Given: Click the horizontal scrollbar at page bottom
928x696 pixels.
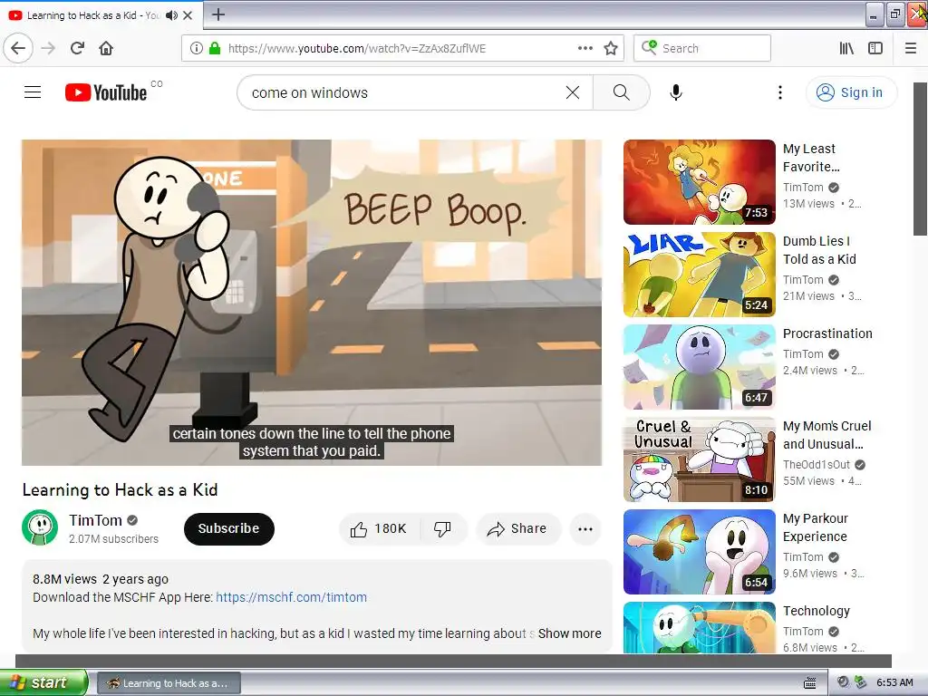Looking at the screenshot, I should [453, 661].
